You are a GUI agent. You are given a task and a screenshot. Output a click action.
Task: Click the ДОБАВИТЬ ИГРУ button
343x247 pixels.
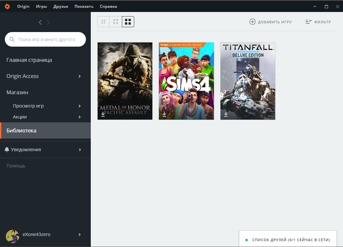[x=271, y=22]
